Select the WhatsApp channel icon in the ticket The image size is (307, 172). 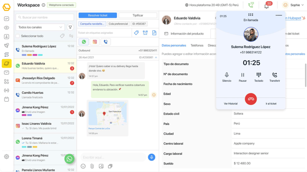pos(84,42)
